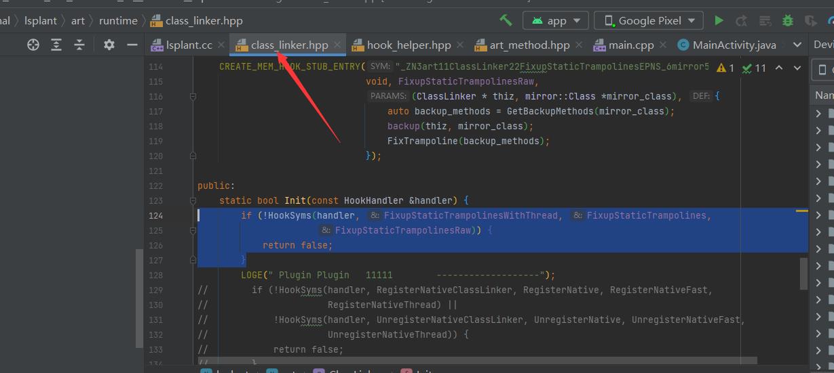This screenshot has height=373, width=834.
Task: Click the 'public:' keyword on line 122
Action: pyautogui.click(x=216, y=186)
